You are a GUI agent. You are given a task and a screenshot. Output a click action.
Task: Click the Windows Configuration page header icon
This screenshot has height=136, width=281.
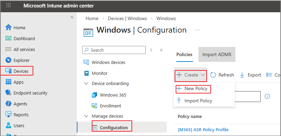89,32
